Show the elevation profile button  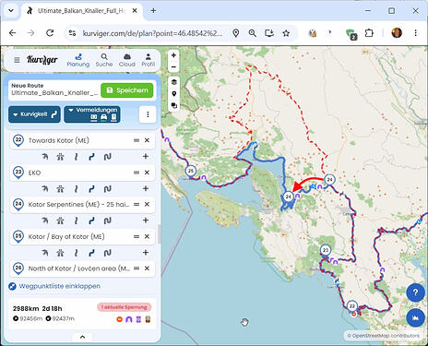[x=415, y=317]
